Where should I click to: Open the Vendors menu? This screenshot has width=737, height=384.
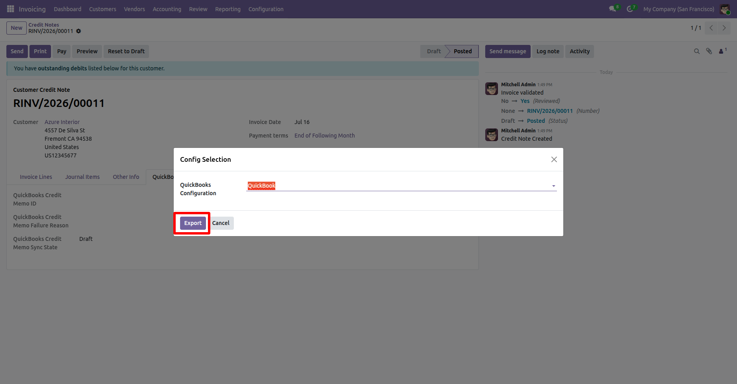135,9
